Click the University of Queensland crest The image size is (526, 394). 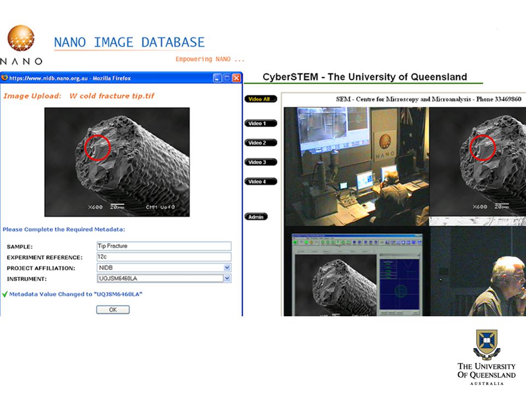click(487, 345)
